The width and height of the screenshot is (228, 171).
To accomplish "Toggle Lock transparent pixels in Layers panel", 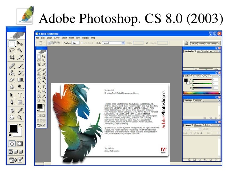I will pyautogui.click(x=191, y=133).
